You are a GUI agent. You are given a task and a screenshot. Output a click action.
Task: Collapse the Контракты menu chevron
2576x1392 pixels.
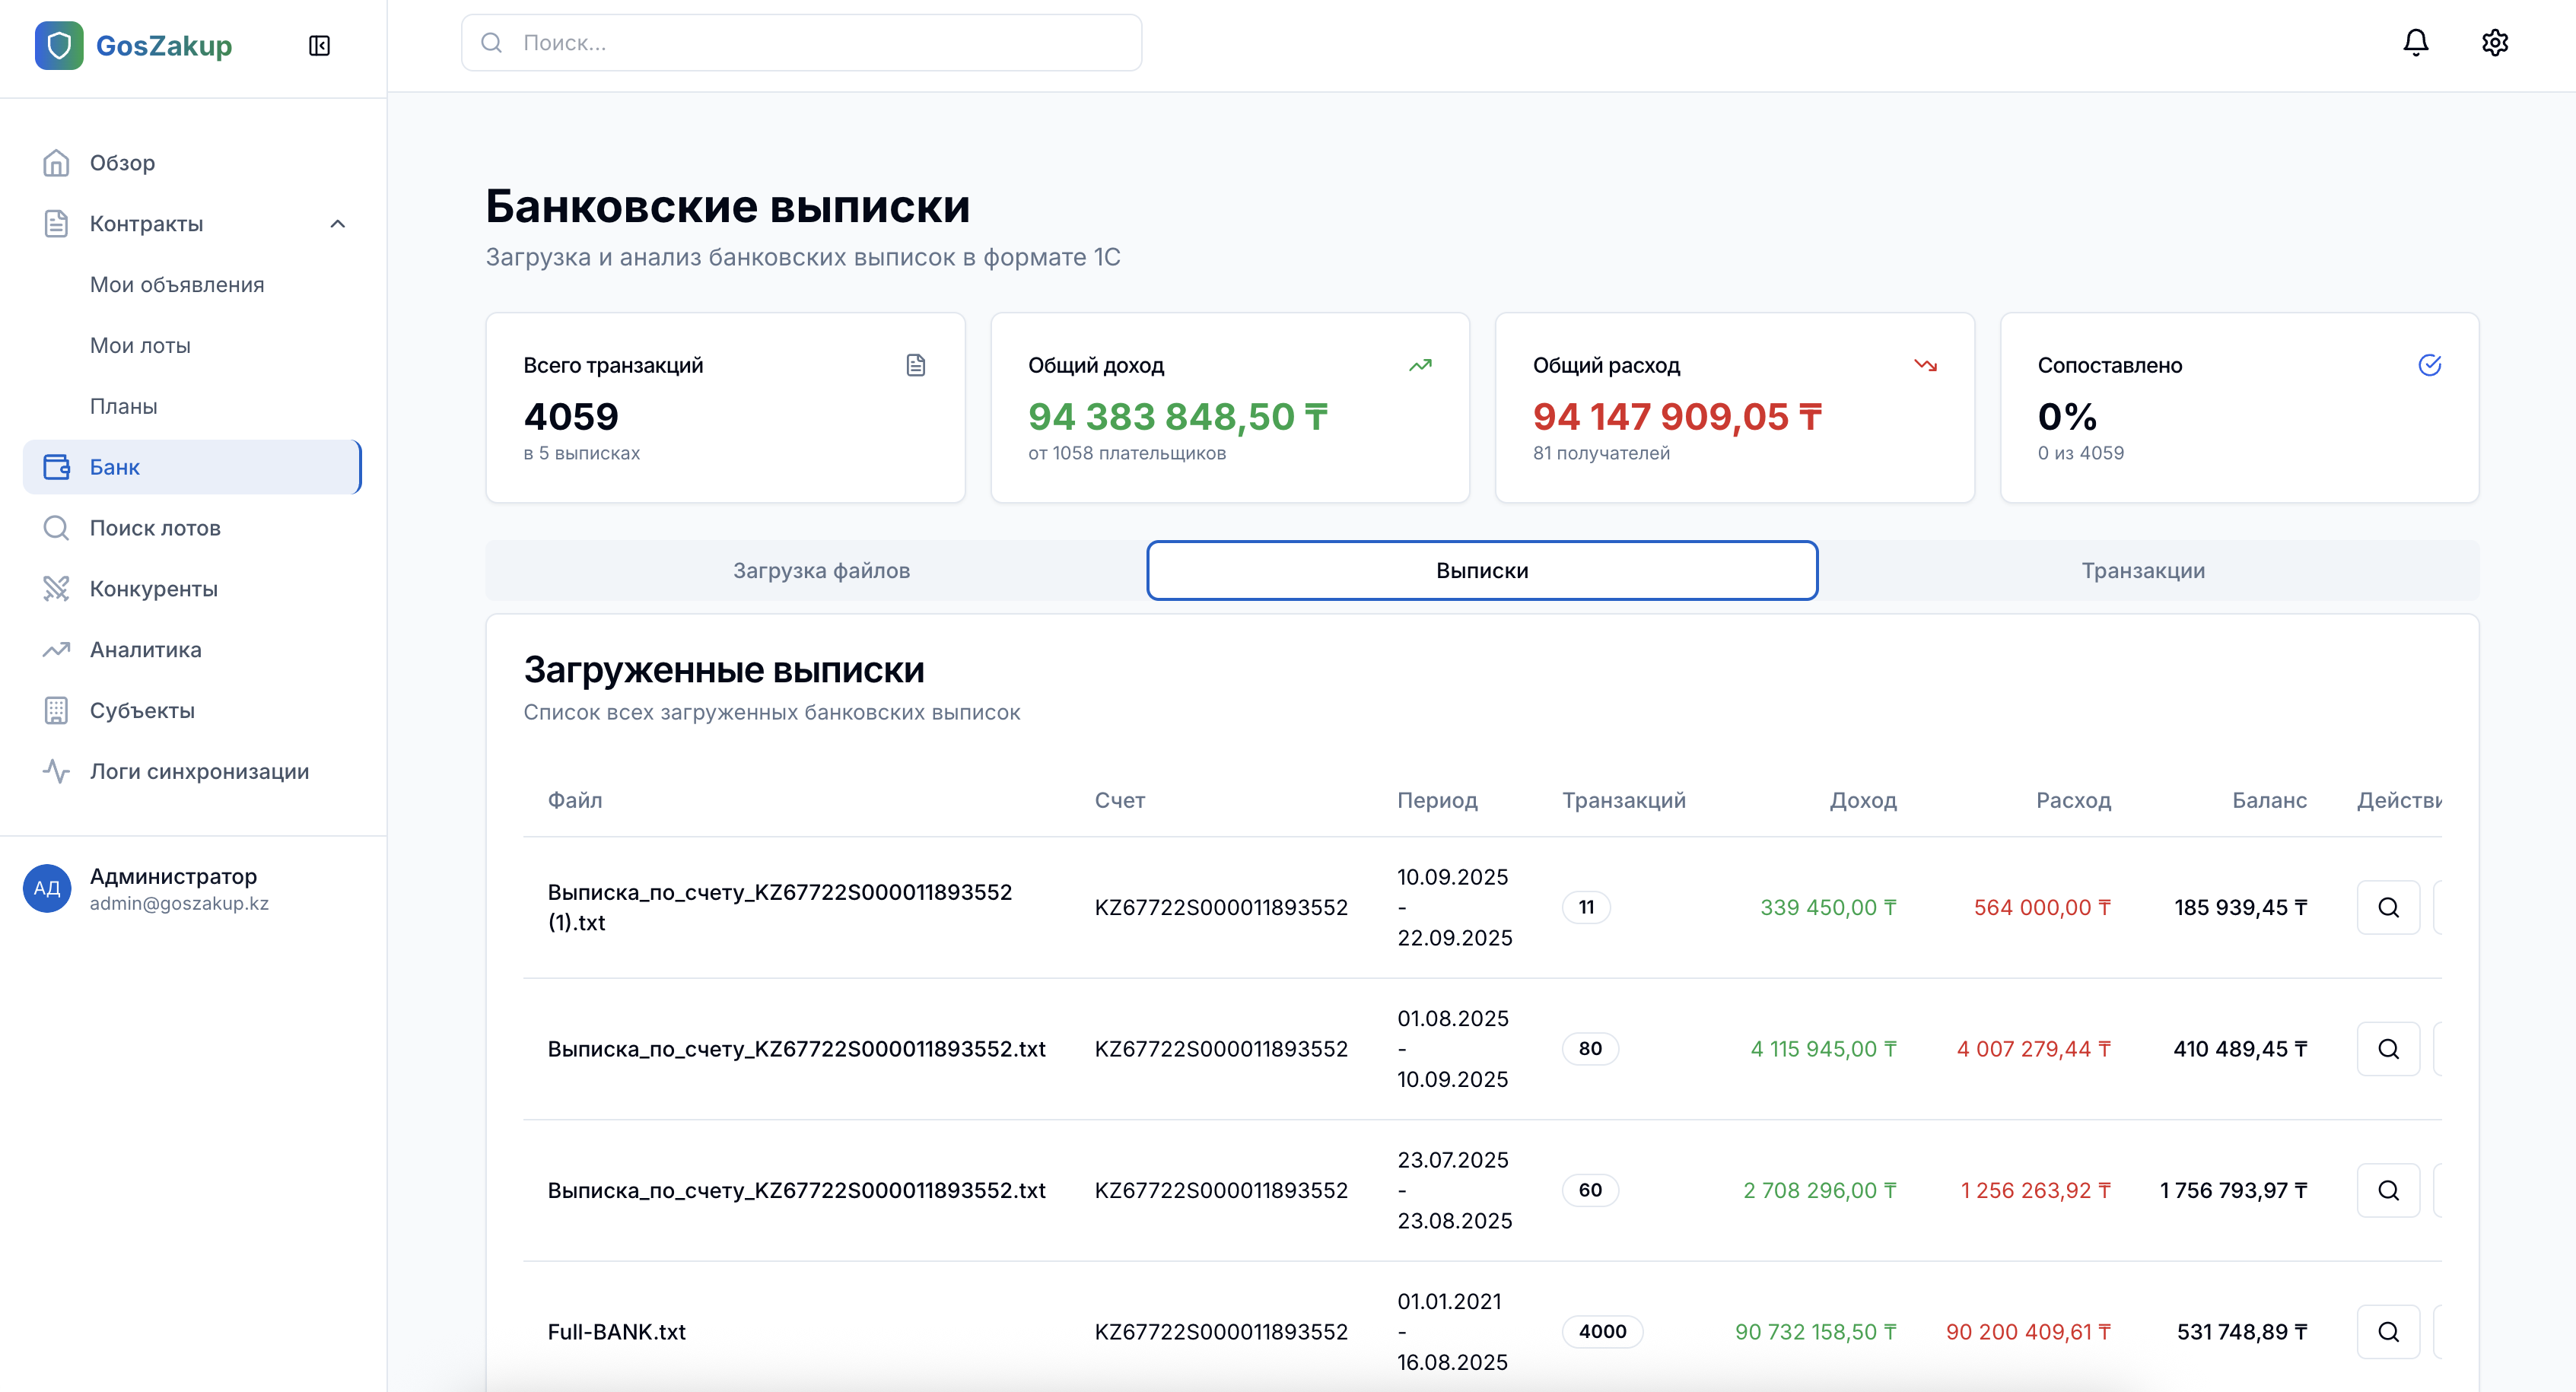coord(337,224)
